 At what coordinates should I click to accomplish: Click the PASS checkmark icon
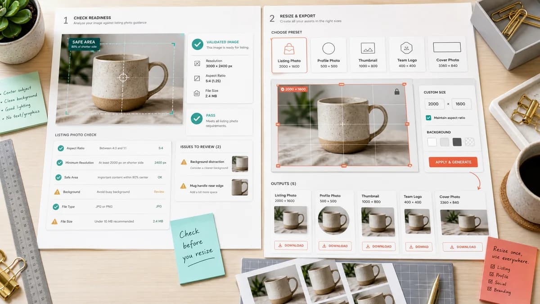click(197, 118)
